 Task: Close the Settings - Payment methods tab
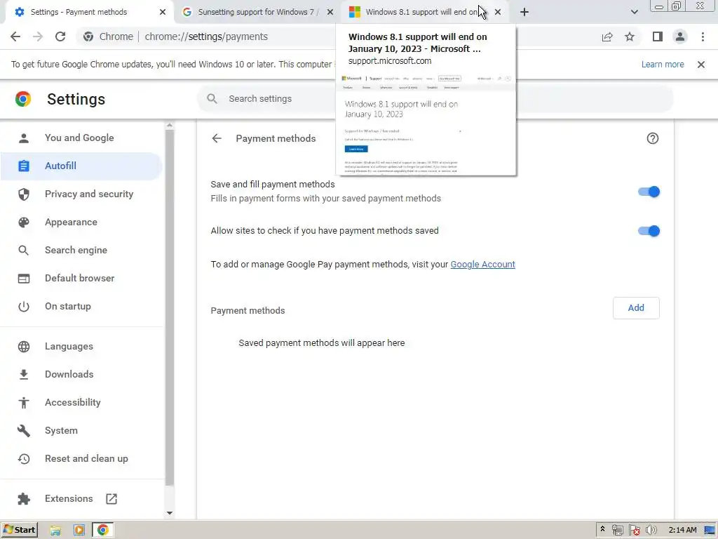click(x=163, y=12)
